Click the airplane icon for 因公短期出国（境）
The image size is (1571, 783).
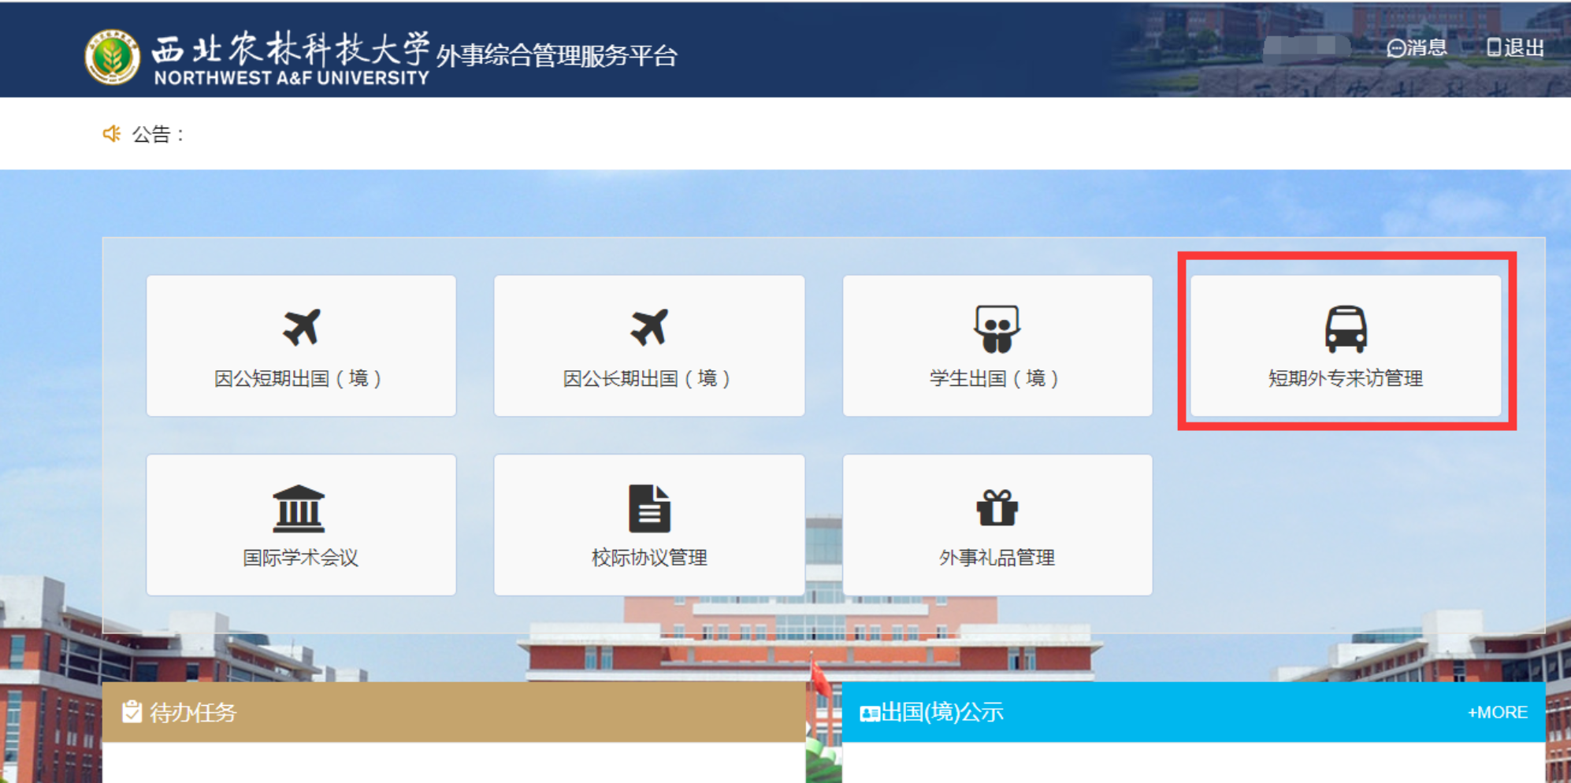pyautogui.click(x=301, y=327)
